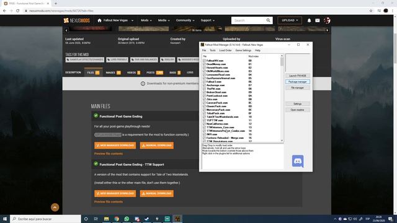Click the back-to-top orange arrow button
The width and height of the screenshot is (397, 223).
pyautogui.click(x=55, y=208)
